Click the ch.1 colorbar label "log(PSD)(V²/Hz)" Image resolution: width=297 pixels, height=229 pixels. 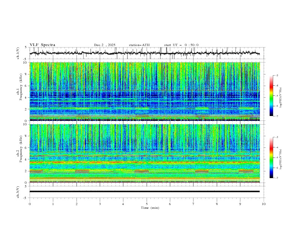pos(281,98)
